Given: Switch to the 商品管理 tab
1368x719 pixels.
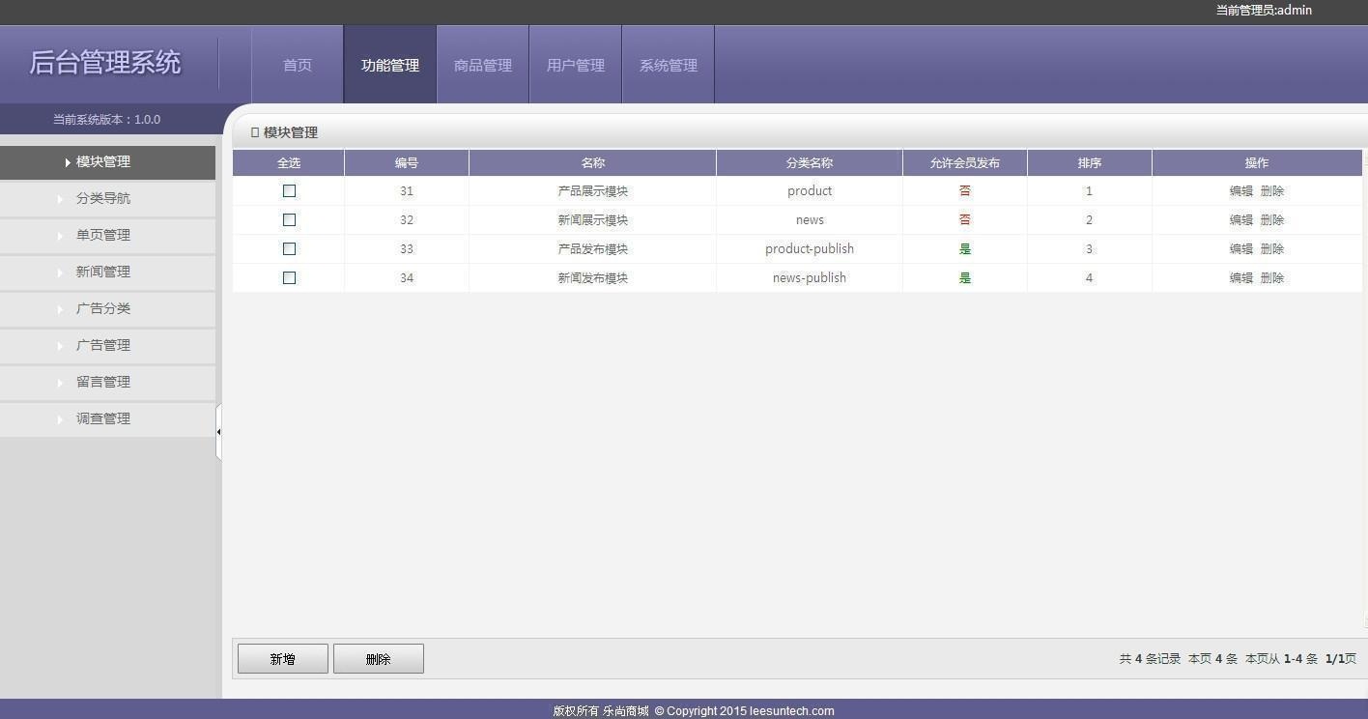Looking at the screenshot, I should (483, 66).
